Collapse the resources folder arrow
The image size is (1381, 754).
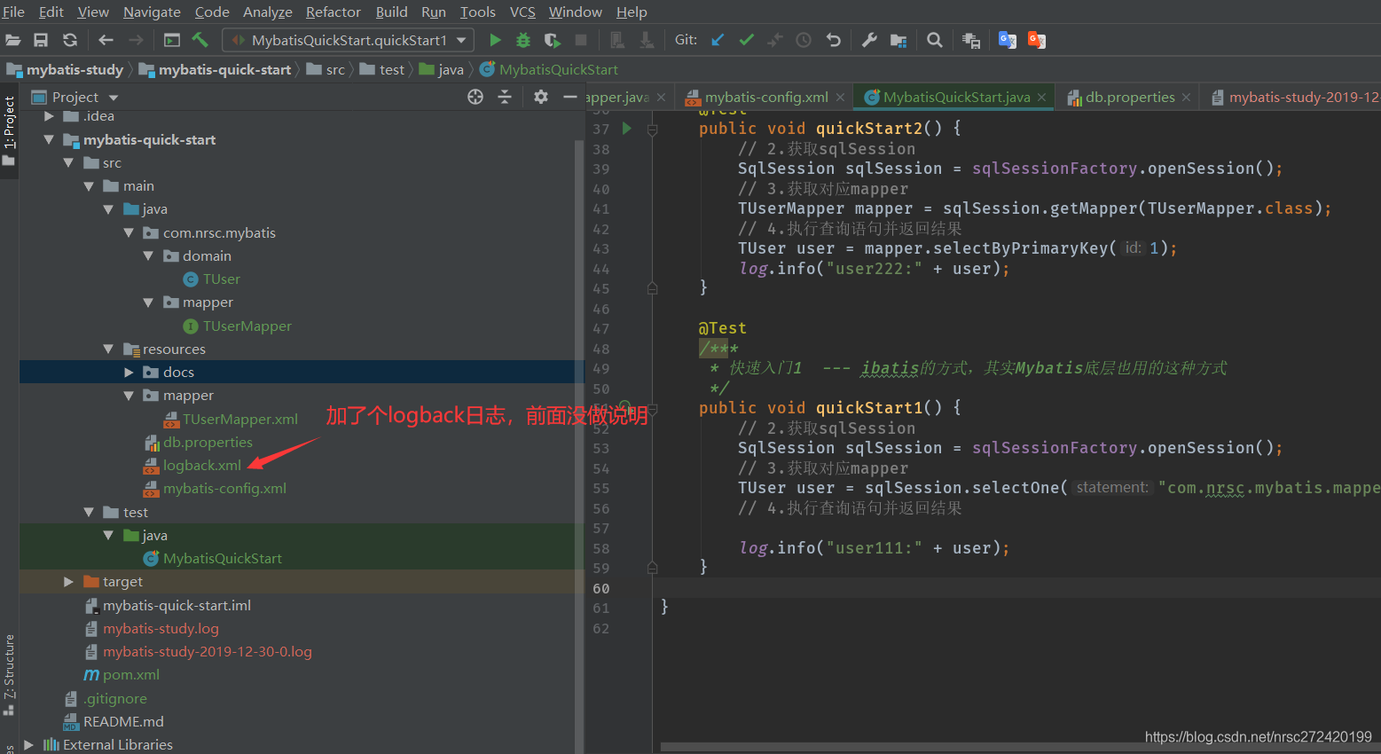click(x=108, y=349)
